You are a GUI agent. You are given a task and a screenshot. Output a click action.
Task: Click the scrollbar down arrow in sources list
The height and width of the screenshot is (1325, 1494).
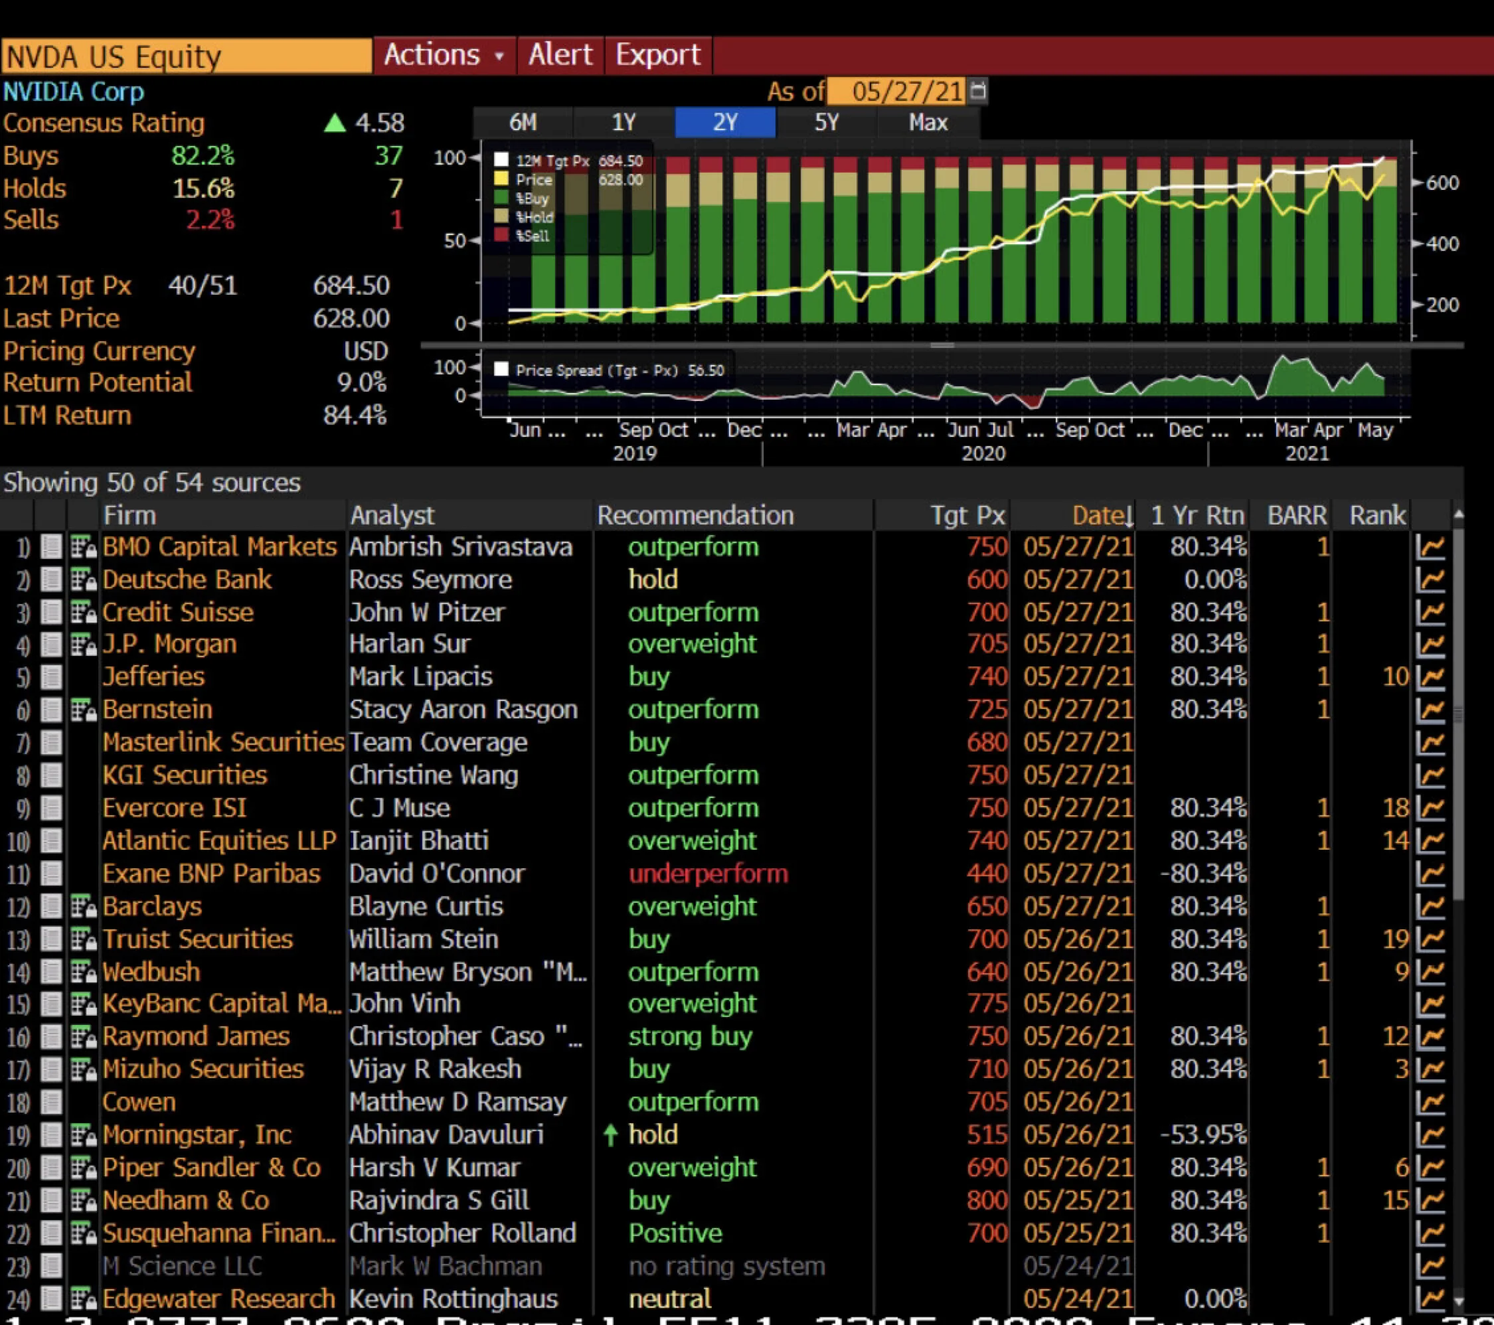[x=1459, y=1302]
